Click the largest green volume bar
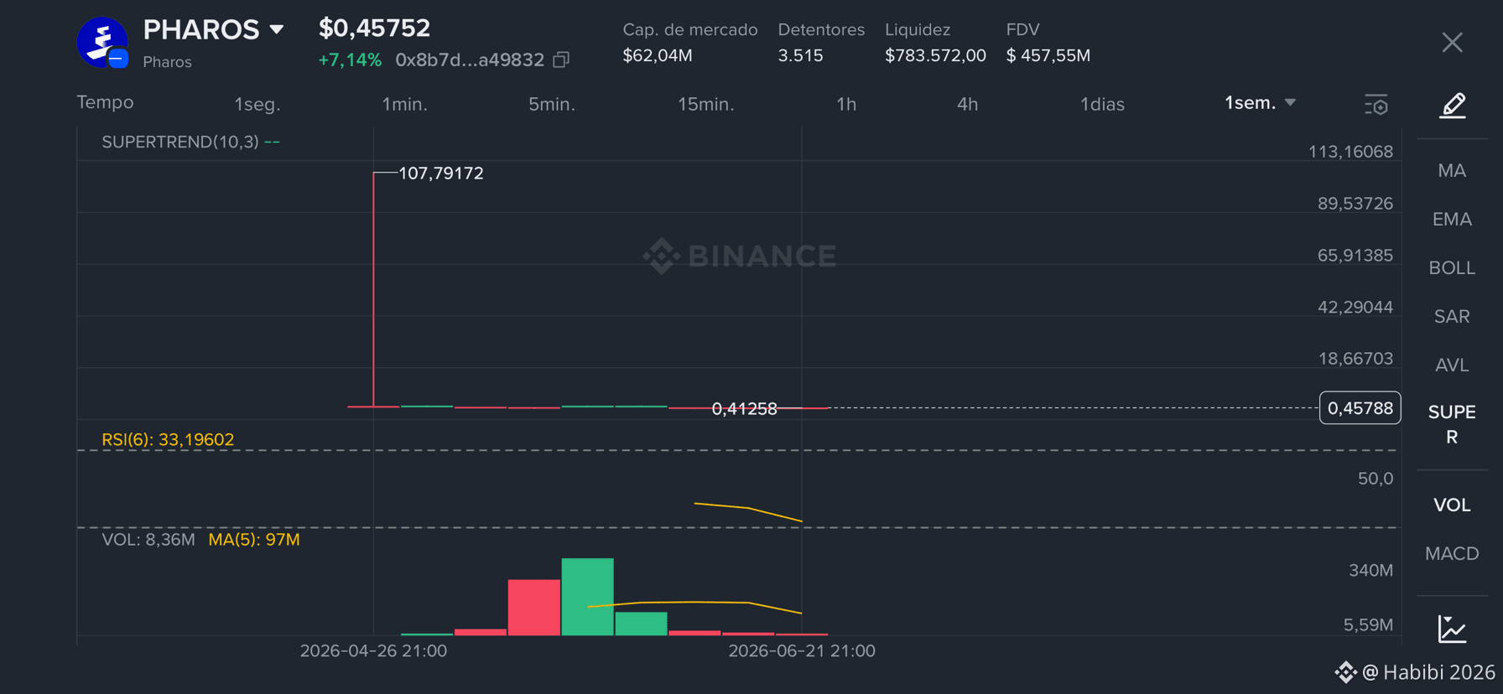This screenshot has width=1503, height=694. click(x=587, y=596)
